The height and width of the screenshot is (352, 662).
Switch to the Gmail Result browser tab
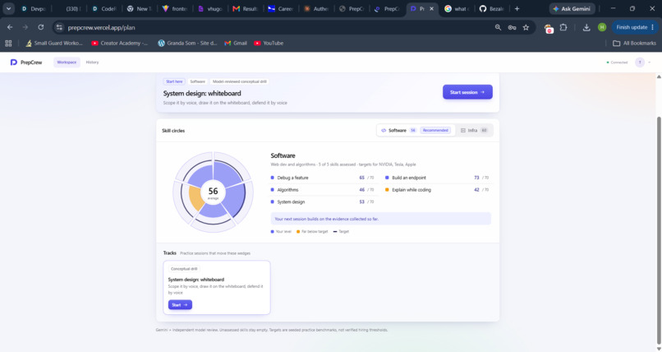pos(246,8)
